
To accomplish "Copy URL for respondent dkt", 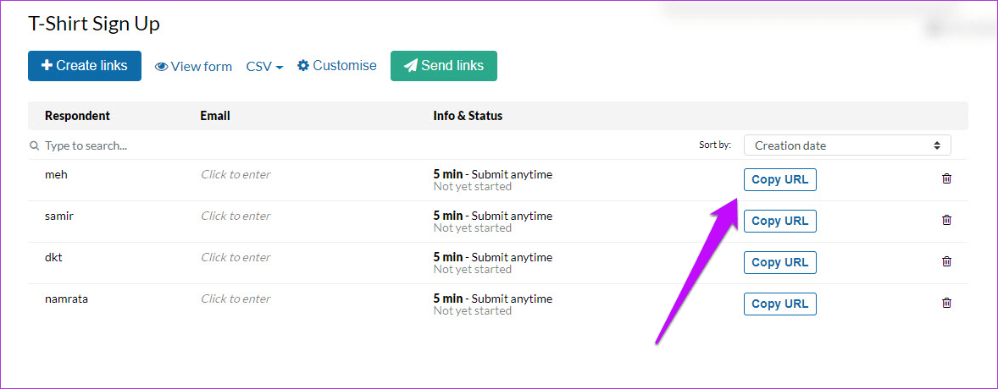I will pos(779,262).
